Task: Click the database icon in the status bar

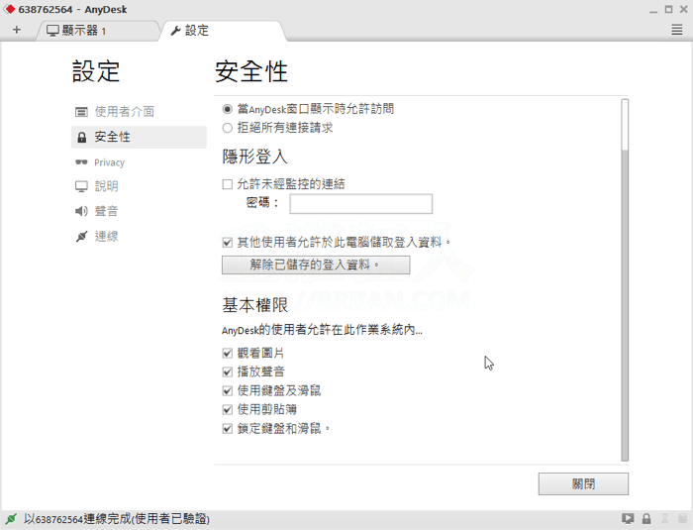Action: pos(681,519)
